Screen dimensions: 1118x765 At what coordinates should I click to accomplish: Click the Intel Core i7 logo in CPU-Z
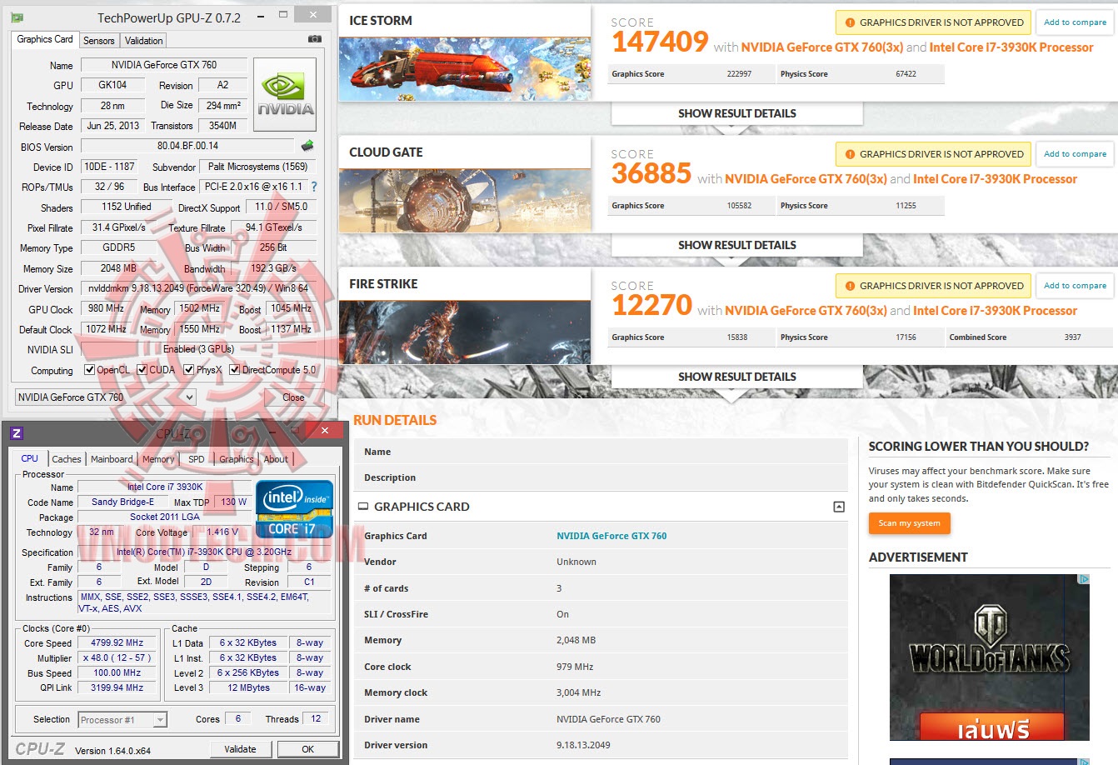(295, 508)
